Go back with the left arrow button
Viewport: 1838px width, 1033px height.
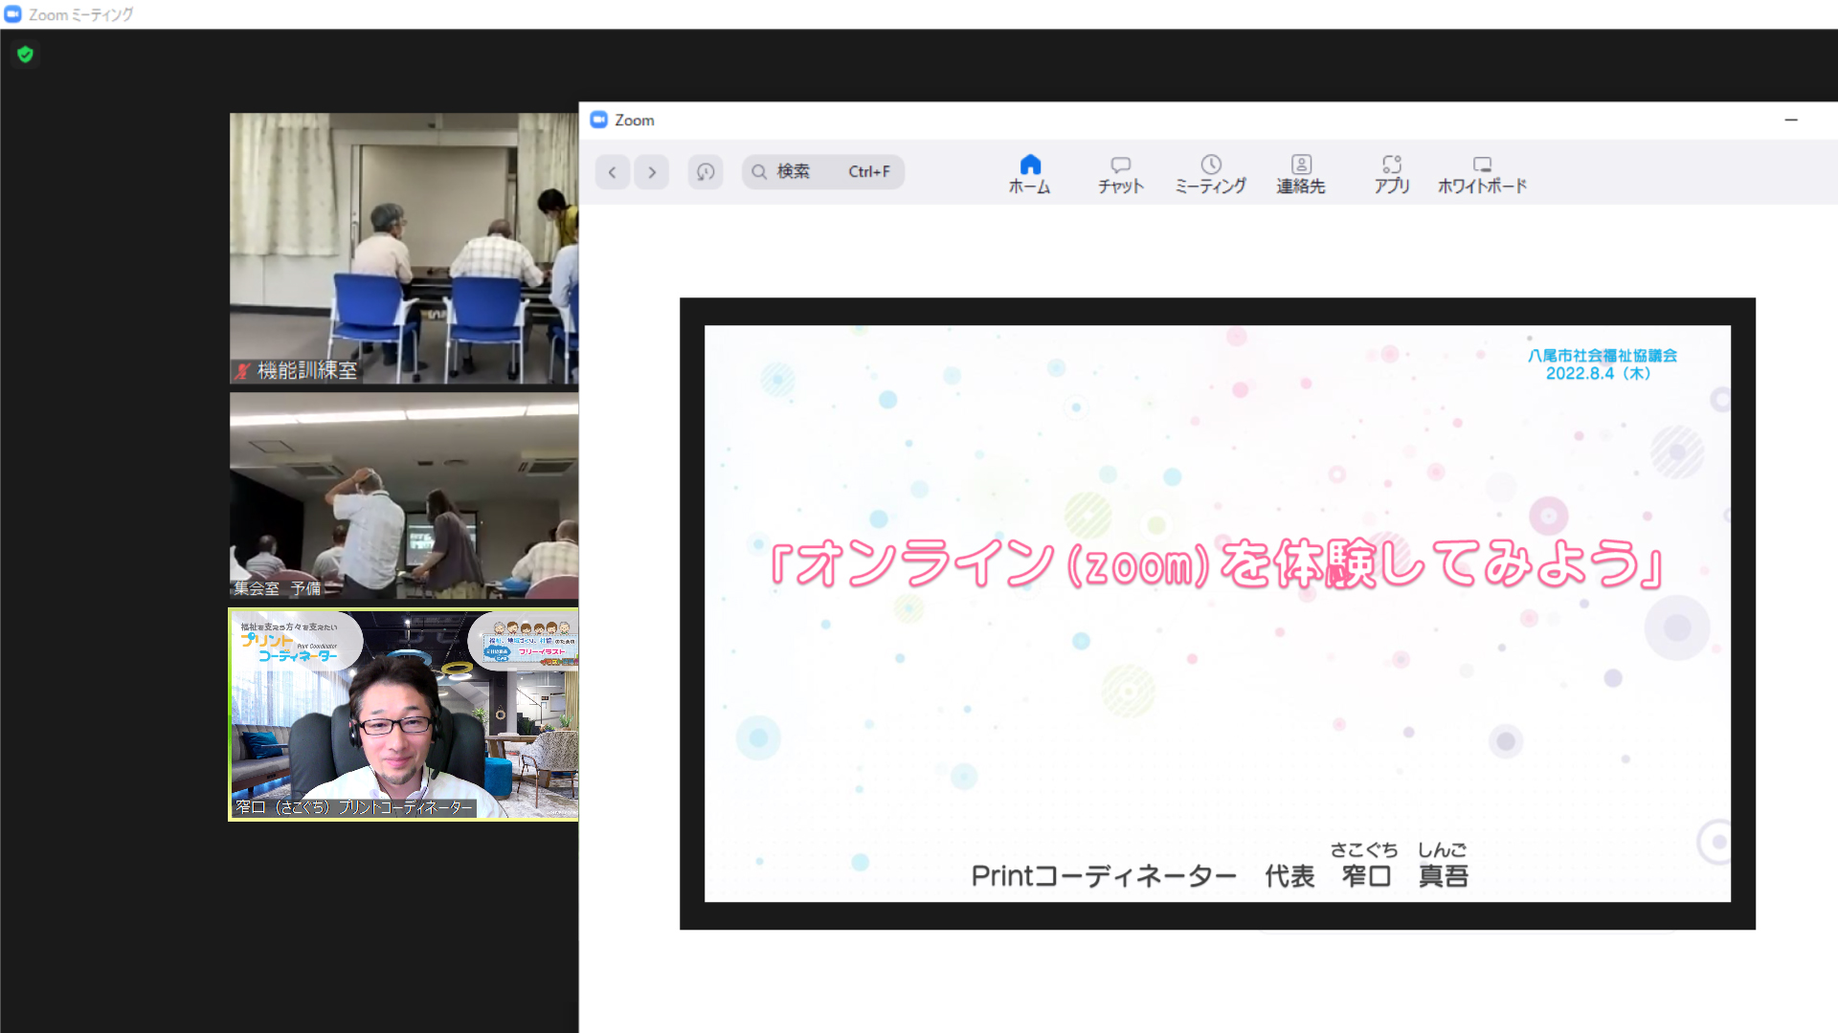point(613,172)
